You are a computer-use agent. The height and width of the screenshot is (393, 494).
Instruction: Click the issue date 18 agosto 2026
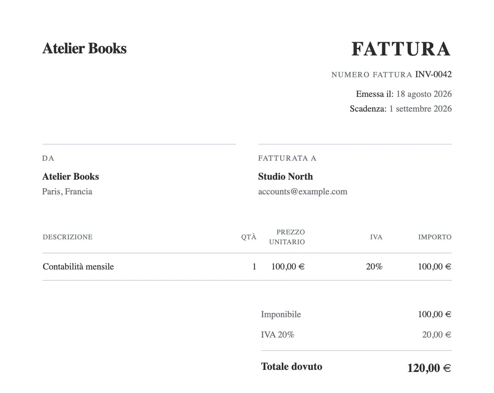tap(424, 94)
